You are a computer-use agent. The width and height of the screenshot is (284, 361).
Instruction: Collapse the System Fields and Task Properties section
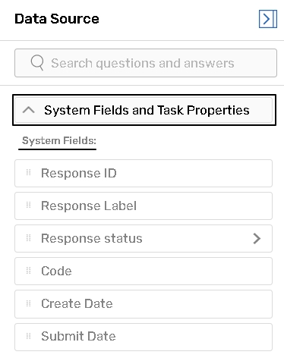[x=144, y=110]
